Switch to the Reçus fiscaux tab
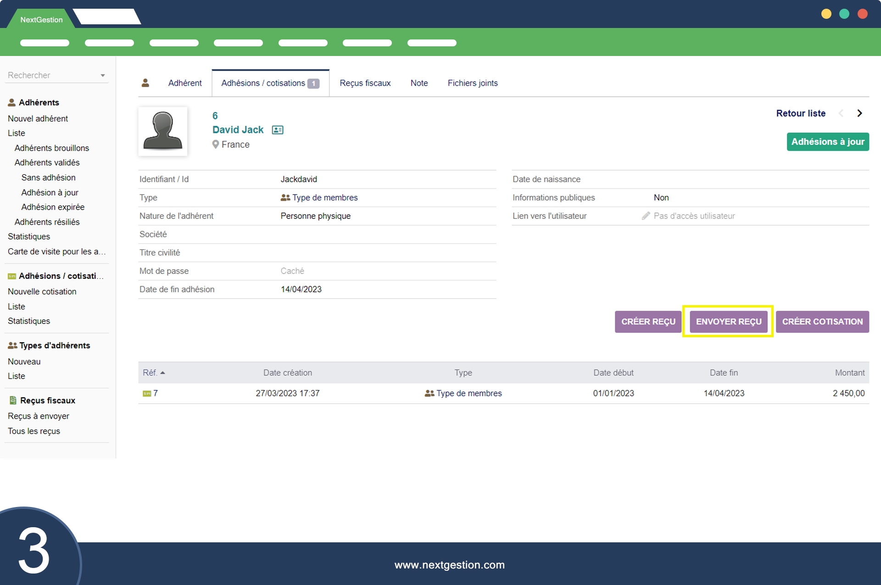The image size is (881, 585). tap(365, 83)
